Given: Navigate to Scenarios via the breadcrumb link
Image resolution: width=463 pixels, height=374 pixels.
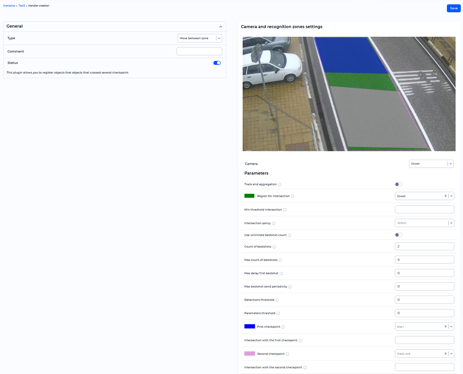Looking at the screenshot, I should [9, 5].
